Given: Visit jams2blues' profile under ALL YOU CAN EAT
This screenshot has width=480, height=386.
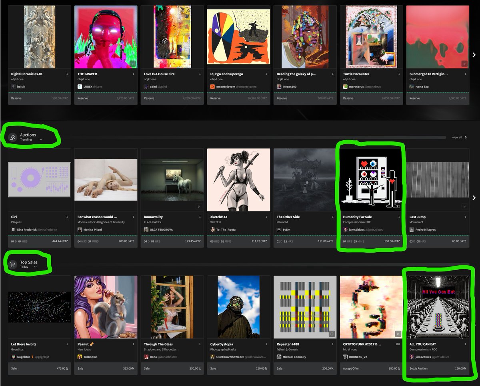Looking at the screenshot, I should [432, 357].
